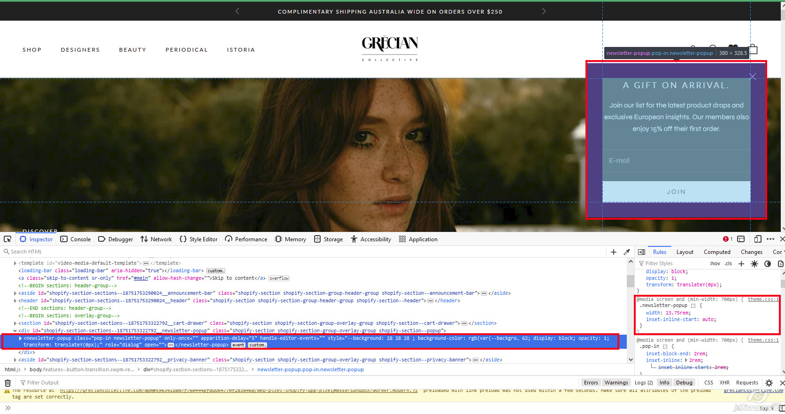The width and height of the screenshot is (785, 414).
Task: Expand the newsletter-popup element node
Action: tap(20, 338)
